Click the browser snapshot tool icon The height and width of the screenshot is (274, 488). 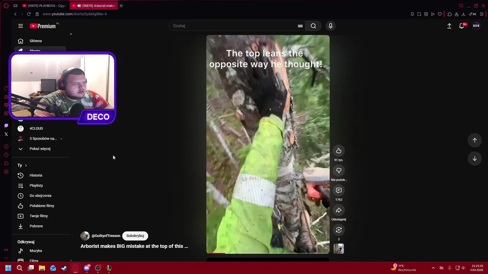pyautogui.click(x=419, y=14)
